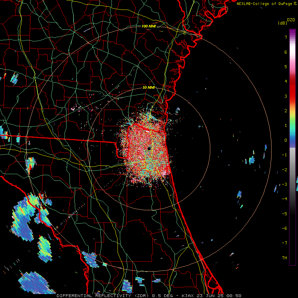Click the -2 value on color scale

click(284, 170)
